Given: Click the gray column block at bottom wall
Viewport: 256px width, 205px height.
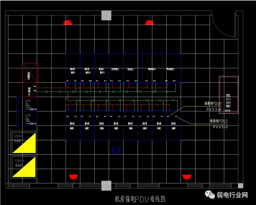Looking at the screenshot, I should 106,185.
